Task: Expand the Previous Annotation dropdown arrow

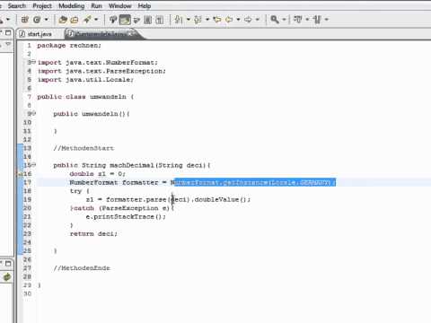Action: (x=207, y=20)
